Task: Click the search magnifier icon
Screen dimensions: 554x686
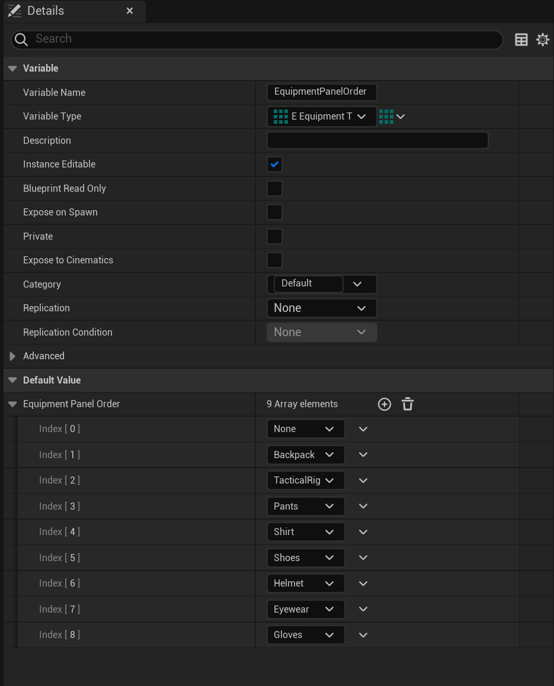Action: pos(21,39)
